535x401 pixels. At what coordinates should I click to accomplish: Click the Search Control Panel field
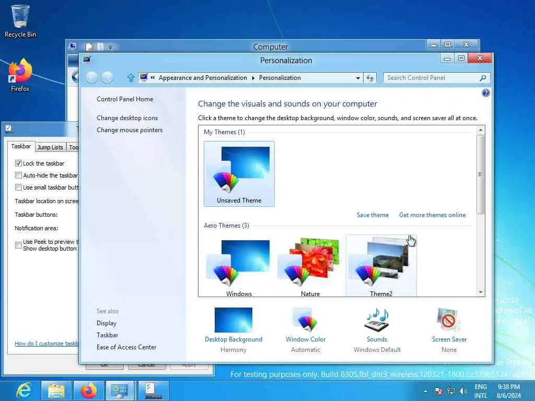tap(436, 78)
